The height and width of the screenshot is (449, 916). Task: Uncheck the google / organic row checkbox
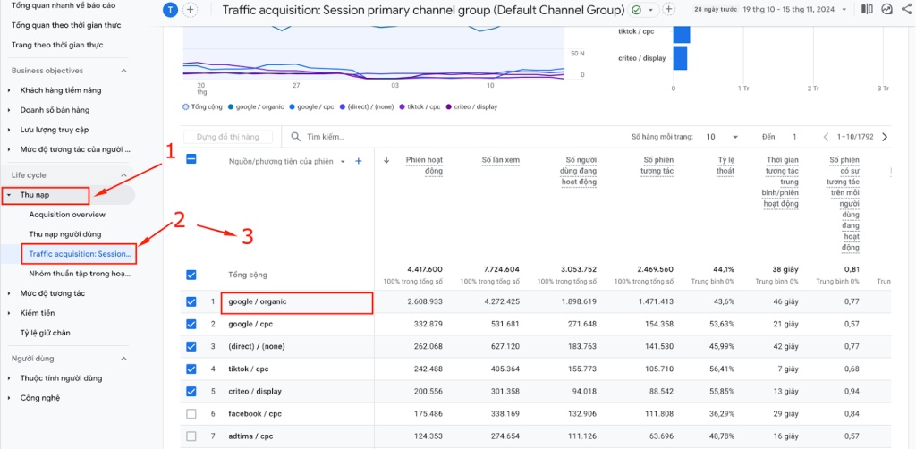(x=191, y=301)
